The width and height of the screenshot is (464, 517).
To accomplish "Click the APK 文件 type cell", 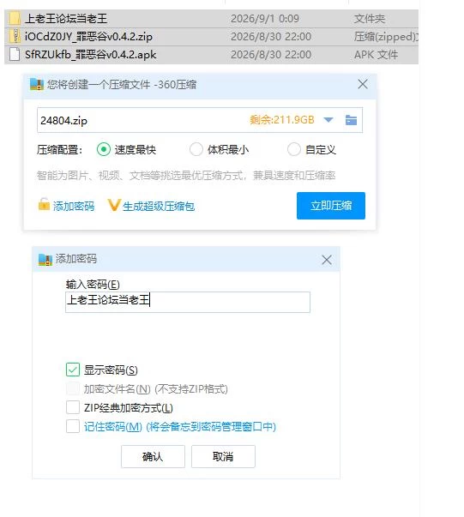I will (x=376, y=54).
